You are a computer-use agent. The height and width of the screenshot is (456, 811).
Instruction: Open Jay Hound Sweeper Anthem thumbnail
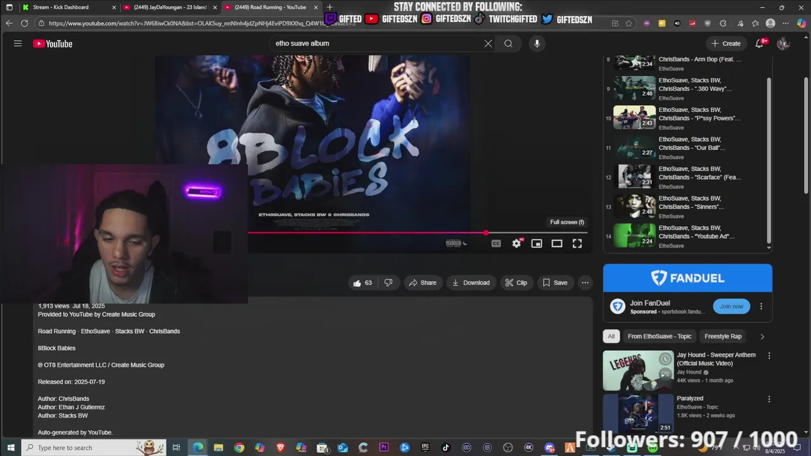(x=638, y=370)
